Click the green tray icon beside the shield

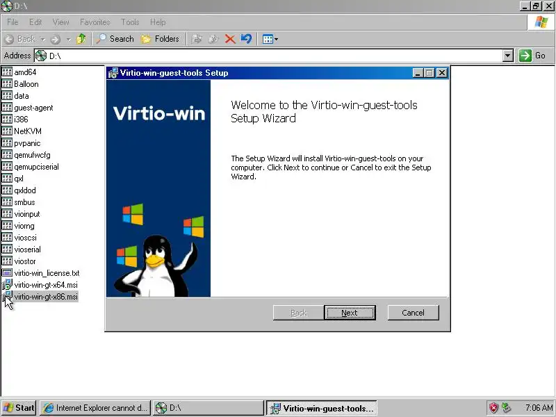507,408
